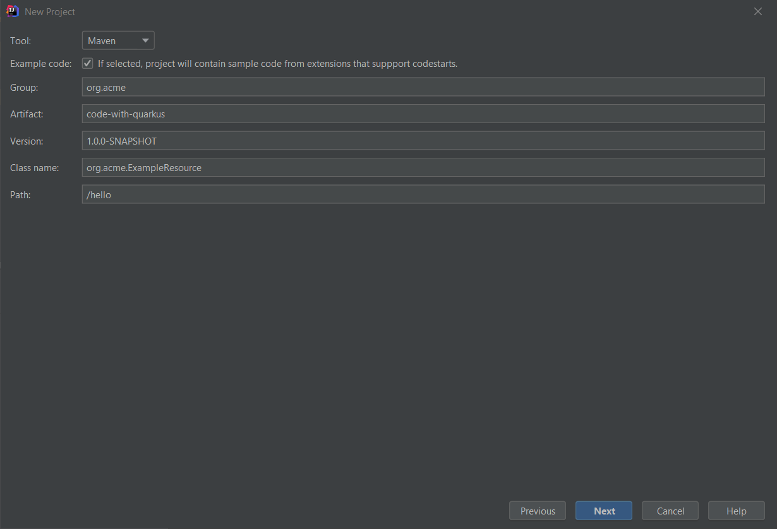
Task: Close the New Project dialog
Action: click(x=757, y=11)
